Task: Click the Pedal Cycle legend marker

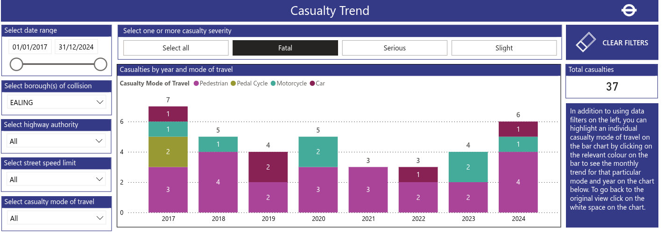Action: (233, 84)
